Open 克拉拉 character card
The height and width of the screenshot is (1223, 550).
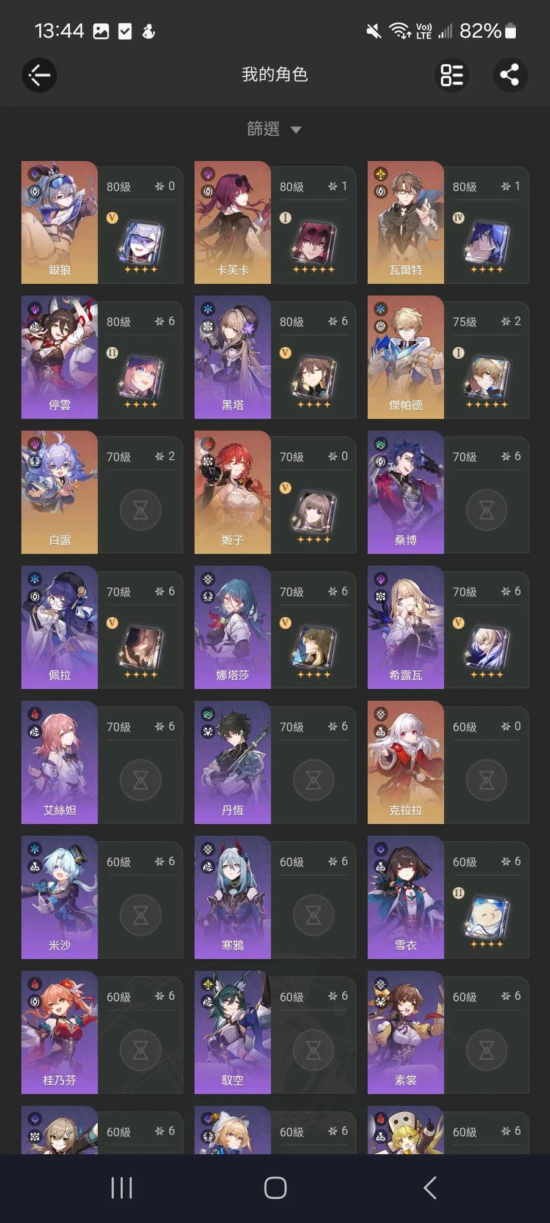pyautogui.click(x=448, y=763)
